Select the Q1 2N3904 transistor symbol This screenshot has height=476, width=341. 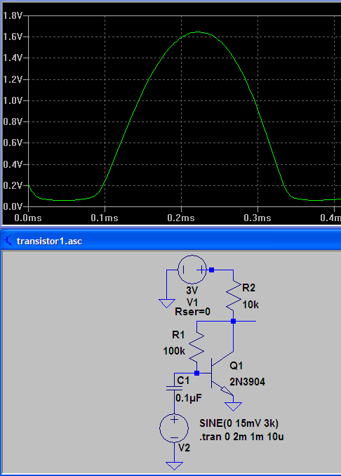pos(222,373)
